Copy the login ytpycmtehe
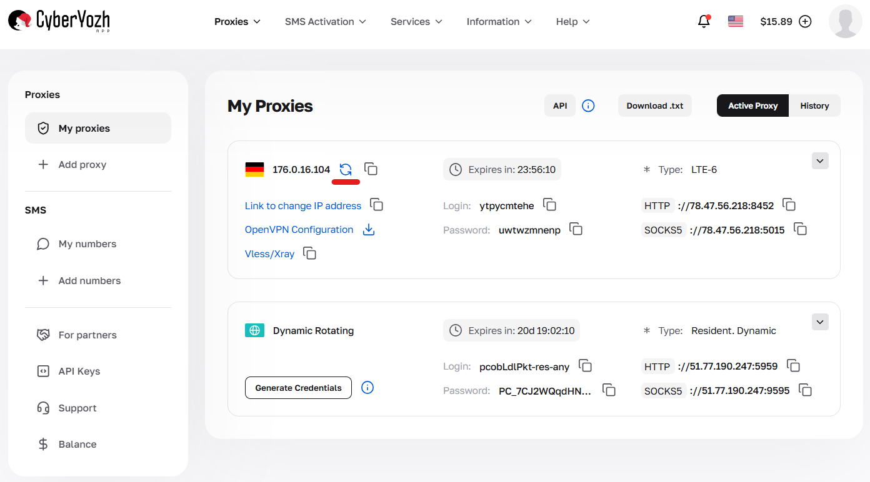870x482 pixels. [549, 205]
